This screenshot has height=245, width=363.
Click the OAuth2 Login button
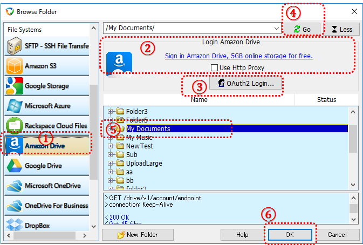coord(245,83)
